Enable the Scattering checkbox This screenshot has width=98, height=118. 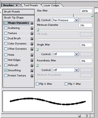click(x=6, y=28)
